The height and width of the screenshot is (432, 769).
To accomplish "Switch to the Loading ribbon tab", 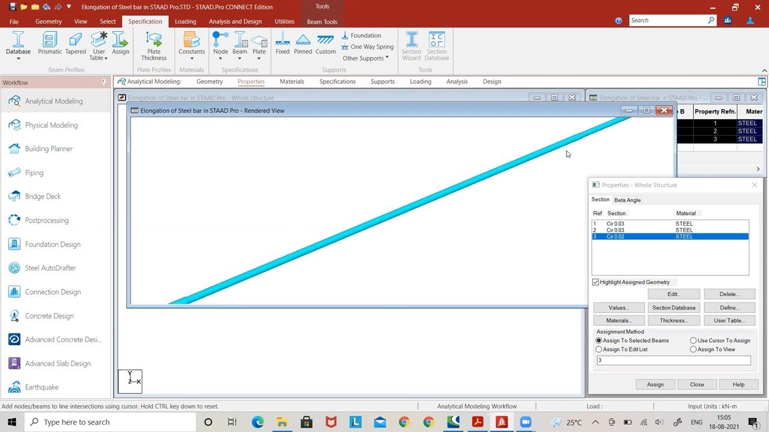I will click(186, 22).
